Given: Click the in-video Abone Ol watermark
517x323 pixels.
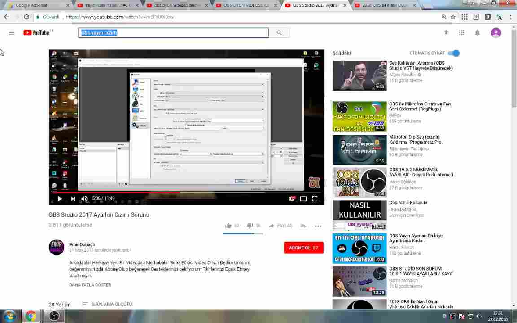Looking at the screenshot, I should point(314,182).
